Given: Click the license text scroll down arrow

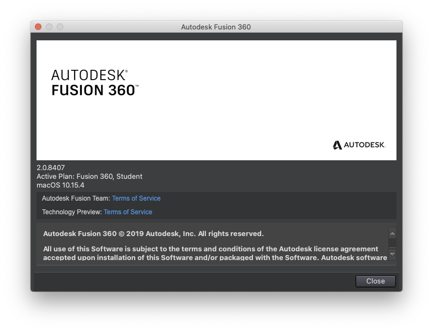Looking at the screenshot, I should 392,254.
